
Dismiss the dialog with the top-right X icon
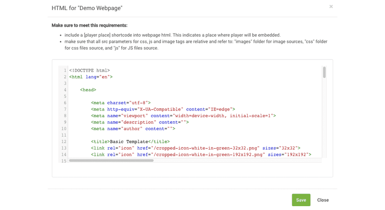[331, 7]
